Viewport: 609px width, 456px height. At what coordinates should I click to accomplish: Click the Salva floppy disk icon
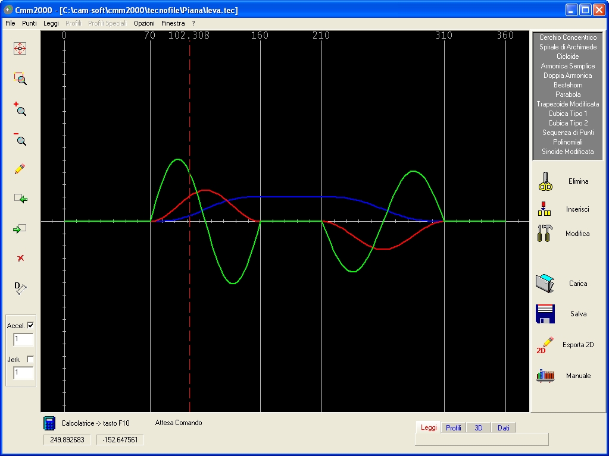point(545,314)
